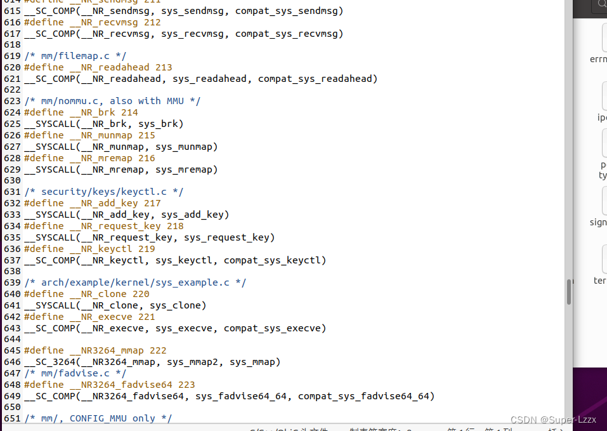Click the '__SYSCALL(__NR_add_key, sys_add_key)' line
The width and height of the screenshot is (607, 431).
coord(127,215)
